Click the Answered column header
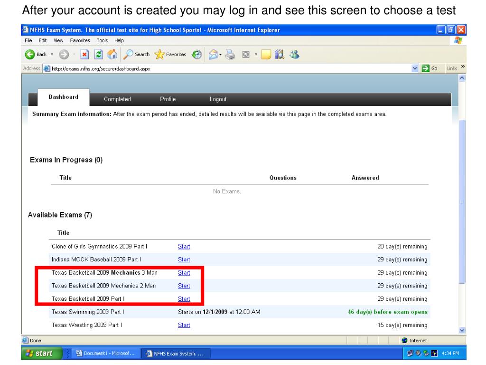 point(365,178)
